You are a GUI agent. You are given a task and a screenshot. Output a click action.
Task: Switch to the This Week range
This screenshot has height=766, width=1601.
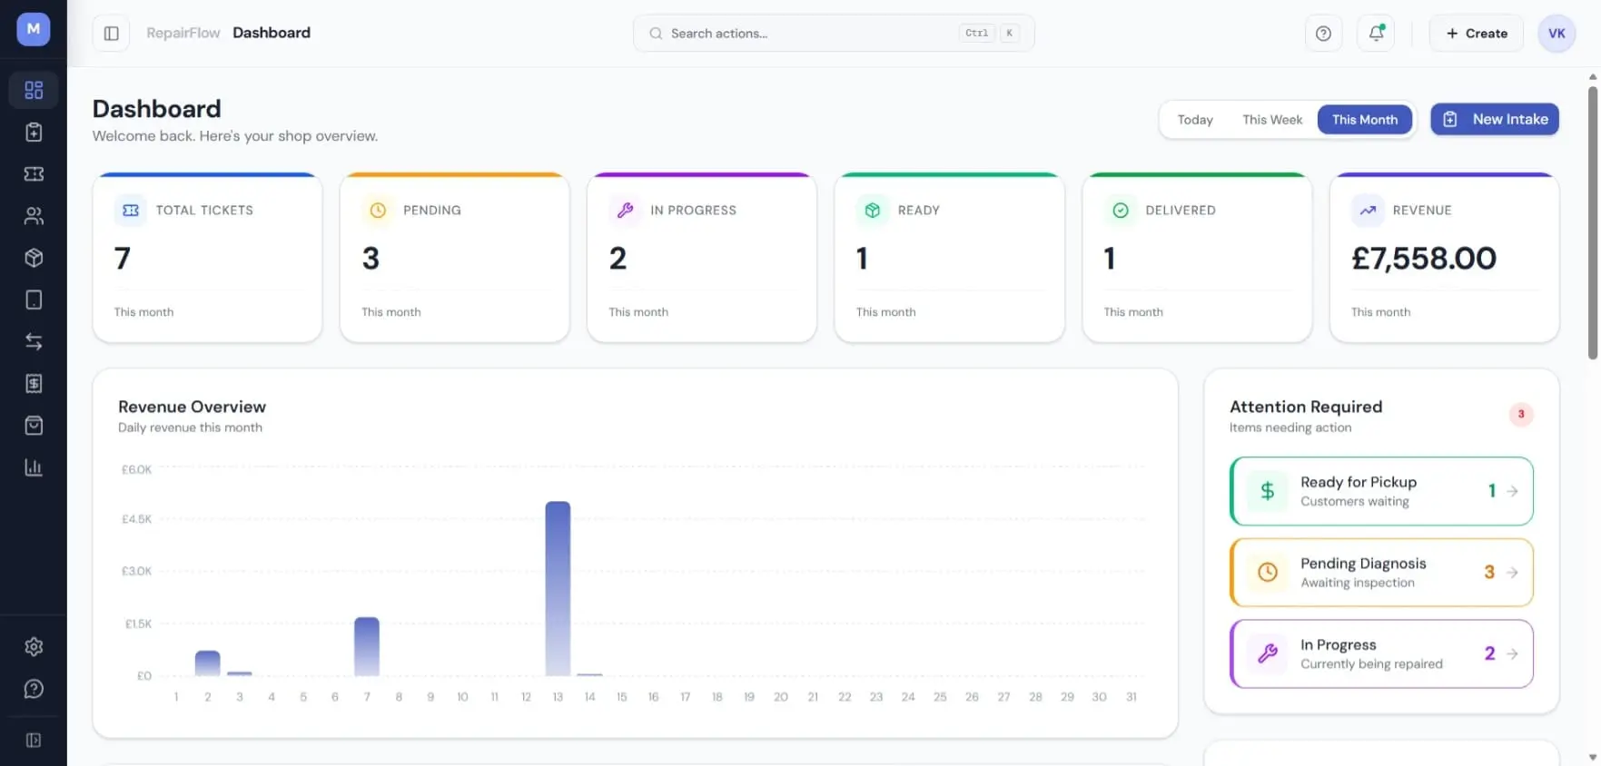pos(1272,120)
